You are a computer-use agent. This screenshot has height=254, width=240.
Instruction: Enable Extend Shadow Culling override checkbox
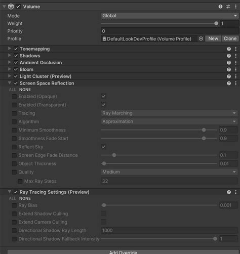(14, 214)
